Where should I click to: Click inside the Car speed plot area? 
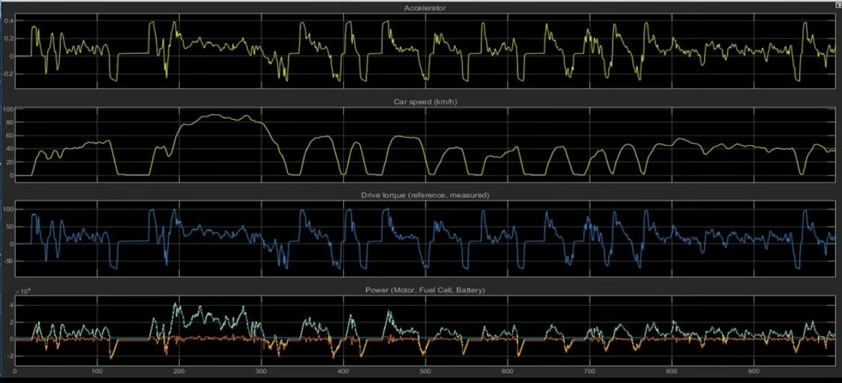point(425,144)
